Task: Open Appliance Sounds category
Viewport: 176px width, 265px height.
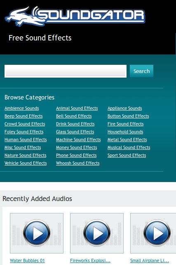Action: tap(125, 108)
